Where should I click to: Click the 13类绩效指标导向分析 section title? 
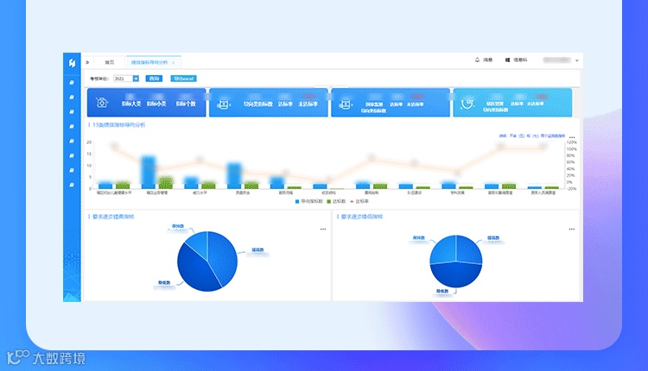point(118,124)
